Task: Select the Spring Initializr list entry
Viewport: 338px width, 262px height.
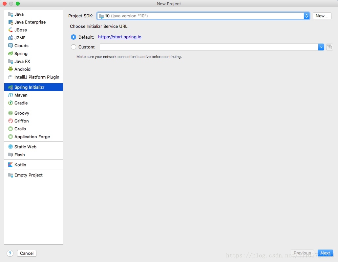Action: [x=33, y=87]
